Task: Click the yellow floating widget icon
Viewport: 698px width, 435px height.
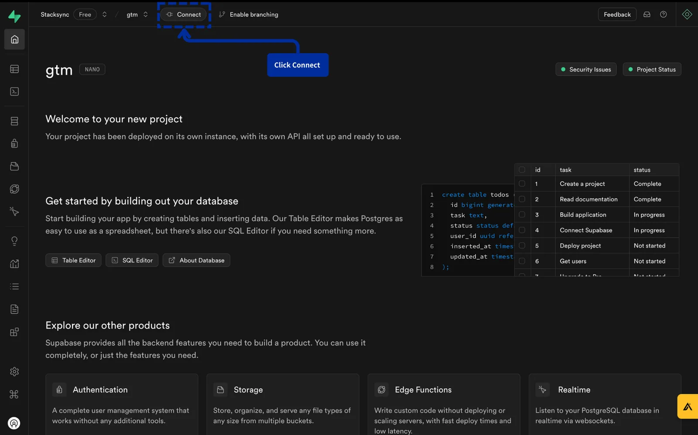Action: tap(688, 407)
